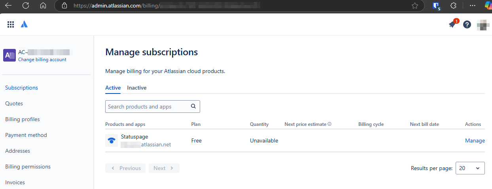This screenshot has width=492, height=189.
Task: Click the atlassian.net site address under Statuspage
Action: coord(146,145)
